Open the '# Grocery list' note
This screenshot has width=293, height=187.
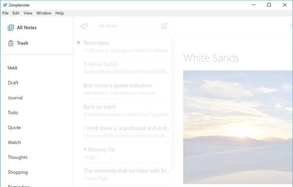click(127, 153)
